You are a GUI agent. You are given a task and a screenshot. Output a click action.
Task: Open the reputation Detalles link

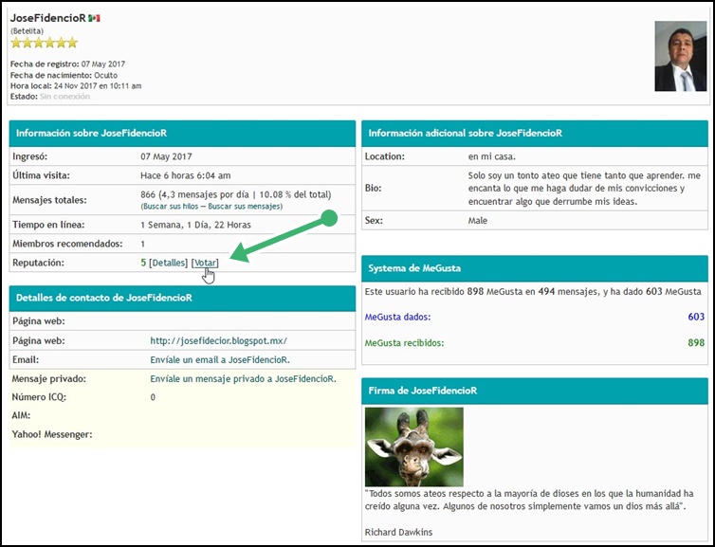click(x=168, y=263)
